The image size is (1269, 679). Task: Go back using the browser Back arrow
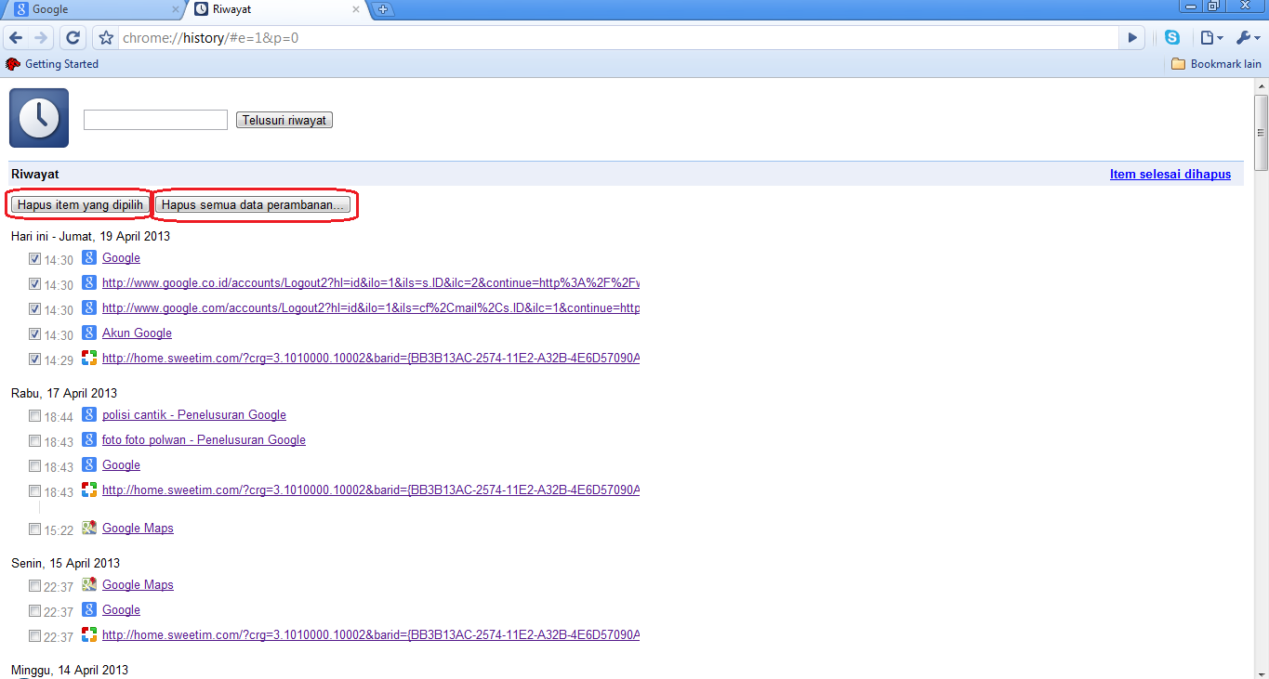click(16, 38)
